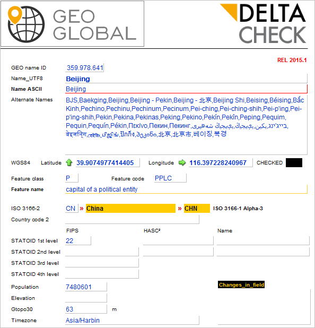Screen dimensions: 315x328
Task: Click the yellow China country name field
Action: [x=130, y=209]
